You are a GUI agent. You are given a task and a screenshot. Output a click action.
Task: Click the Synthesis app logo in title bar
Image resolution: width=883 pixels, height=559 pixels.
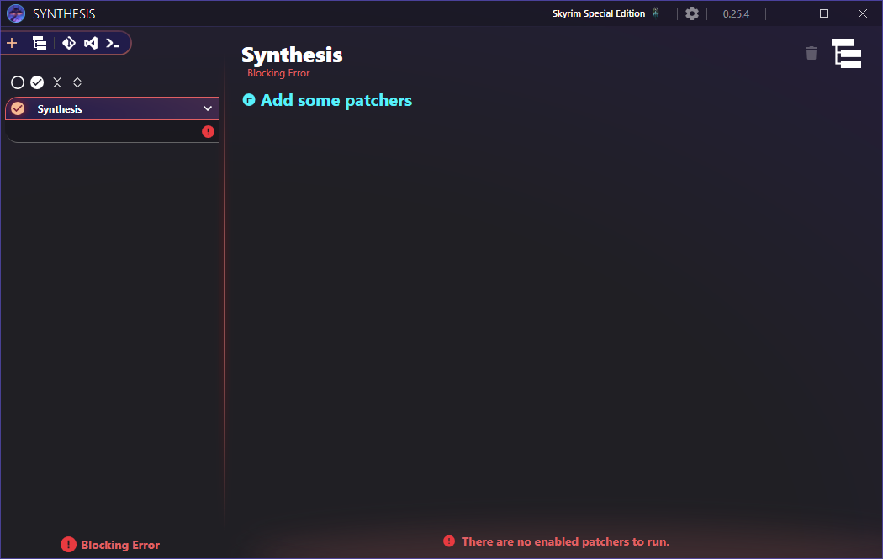[x=16, y=13]
